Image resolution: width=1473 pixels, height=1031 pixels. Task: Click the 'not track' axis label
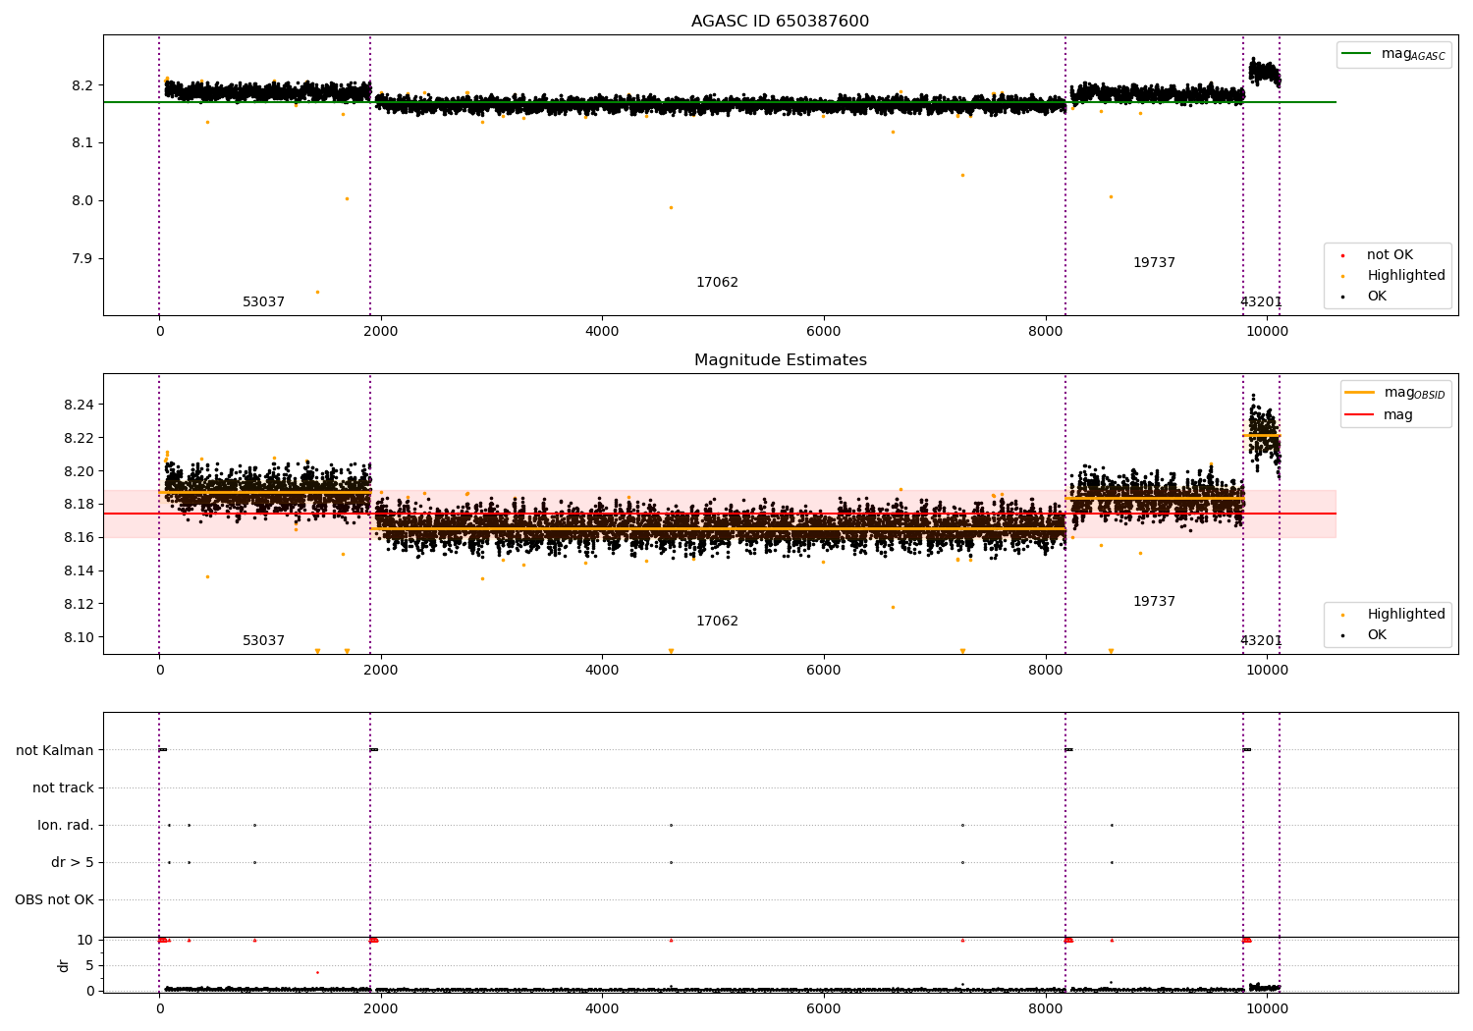coord(63,787)
